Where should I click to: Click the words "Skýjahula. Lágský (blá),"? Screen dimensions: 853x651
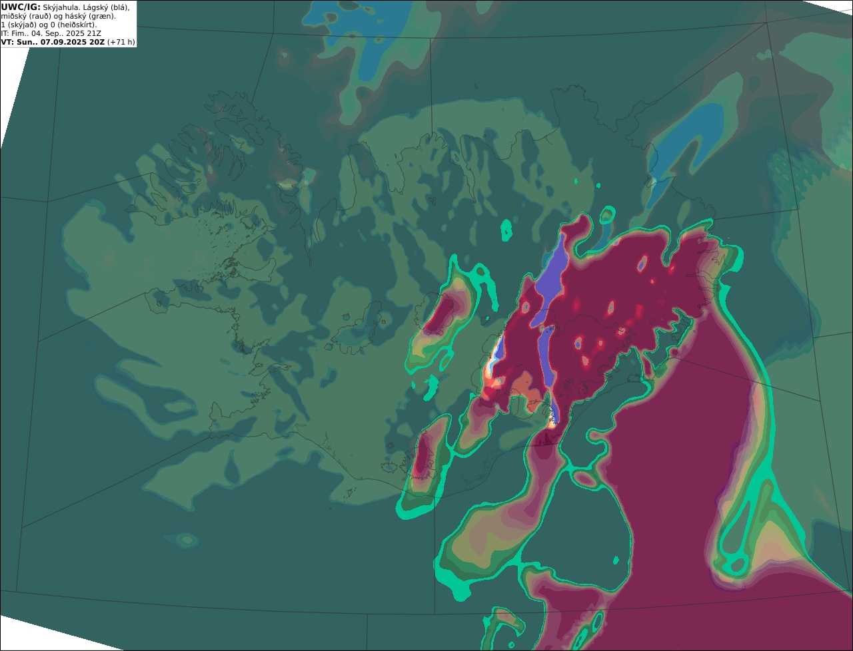tap(86, 7)
